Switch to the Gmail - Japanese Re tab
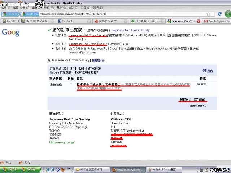The width and height of the screenshot is (231, 173). pyautogui.click(x=217, y=21)
